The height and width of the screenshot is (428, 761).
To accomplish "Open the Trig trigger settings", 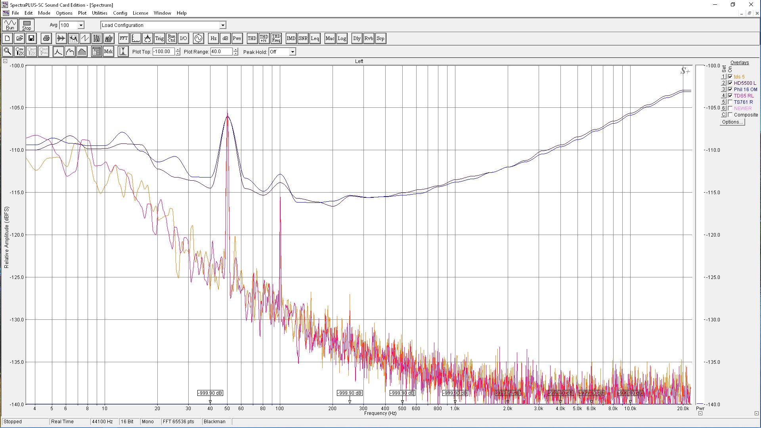I will click(x=159, y=38).
